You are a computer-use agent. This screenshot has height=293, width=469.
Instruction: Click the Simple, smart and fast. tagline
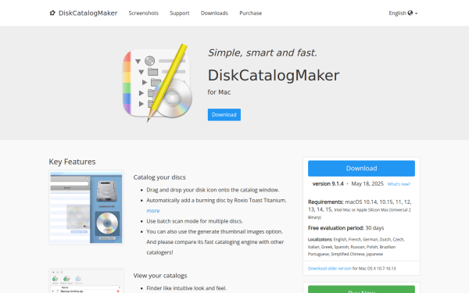pos(263,53)
